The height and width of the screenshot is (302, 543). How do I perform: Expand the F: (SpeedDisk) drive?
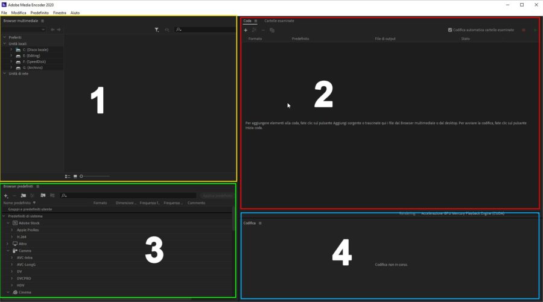tap(11, 61)
